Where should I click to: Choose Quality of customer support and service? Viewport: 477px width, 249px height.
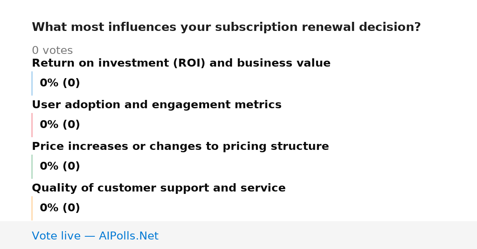[x=159, y=188]
